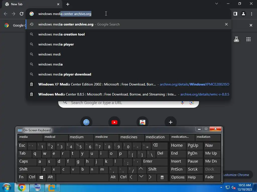Screen dimensions: 257x192
Task: Toggle the Nav key on On-Screen Keyboard
Action: click(212, 146)
